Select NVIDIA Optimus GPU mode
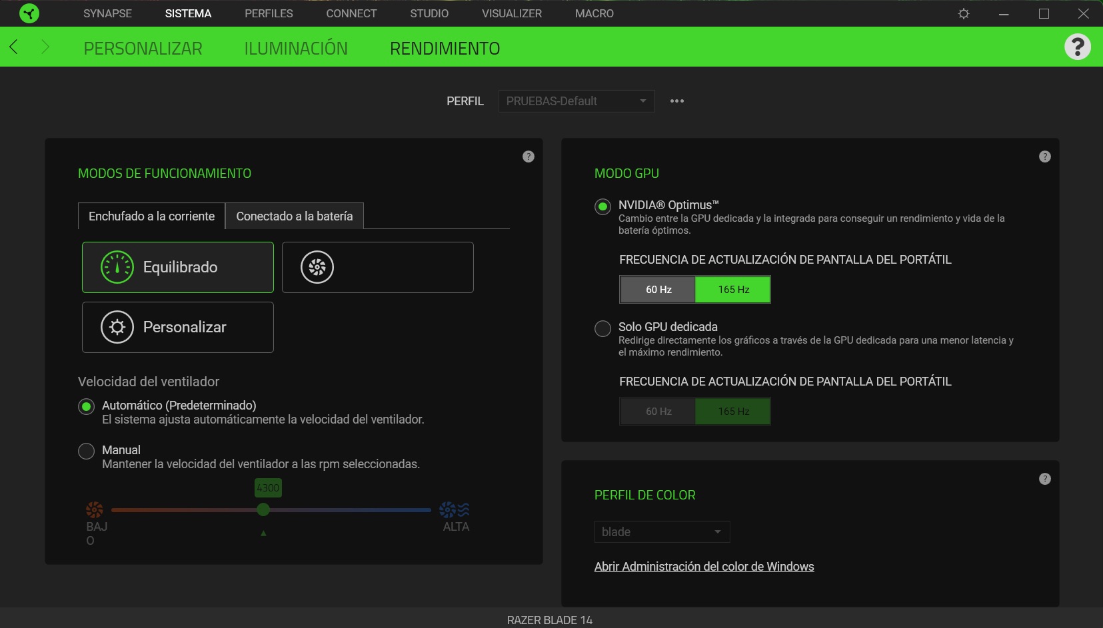The image size is (1103, 628). click(x=602, y=206)
